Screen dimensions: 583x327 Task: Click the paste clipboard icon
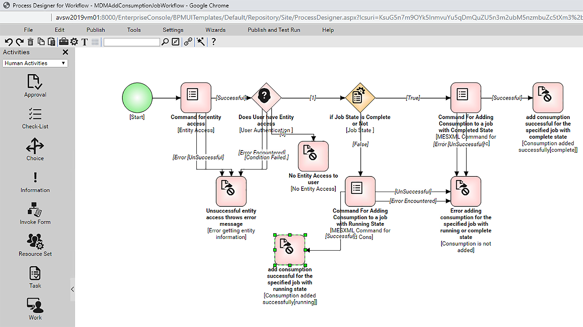click(x=51, y=42)
